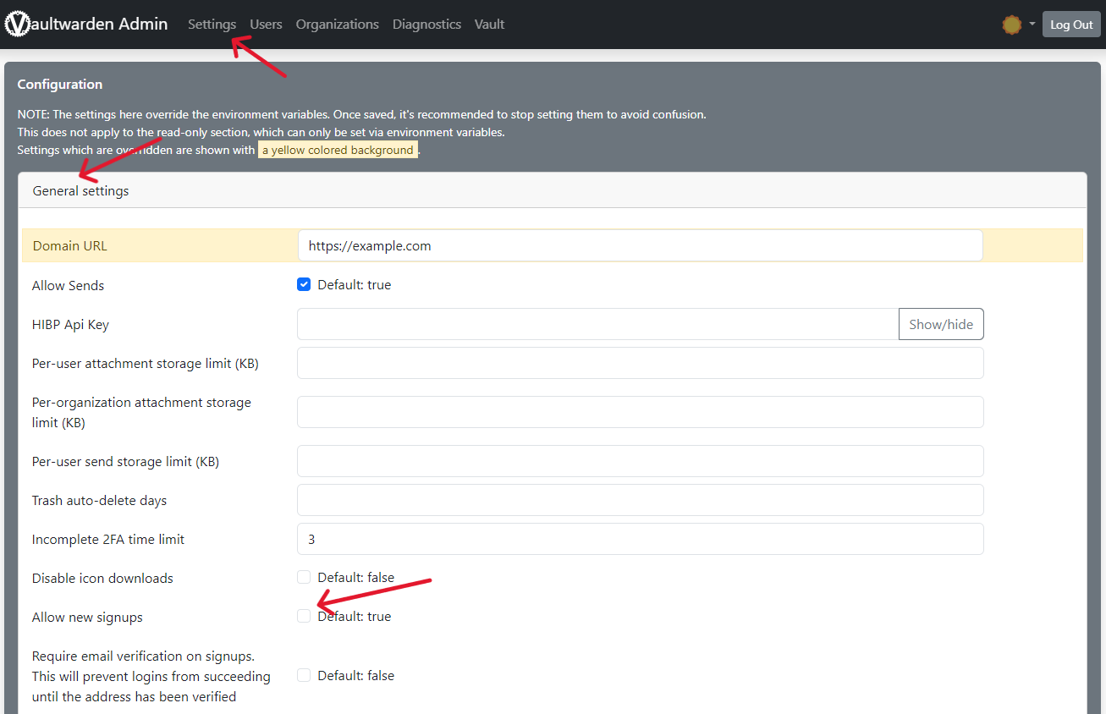
Task: Toggle the Allow Sends checkbox
Action: (x=304, y=285)
